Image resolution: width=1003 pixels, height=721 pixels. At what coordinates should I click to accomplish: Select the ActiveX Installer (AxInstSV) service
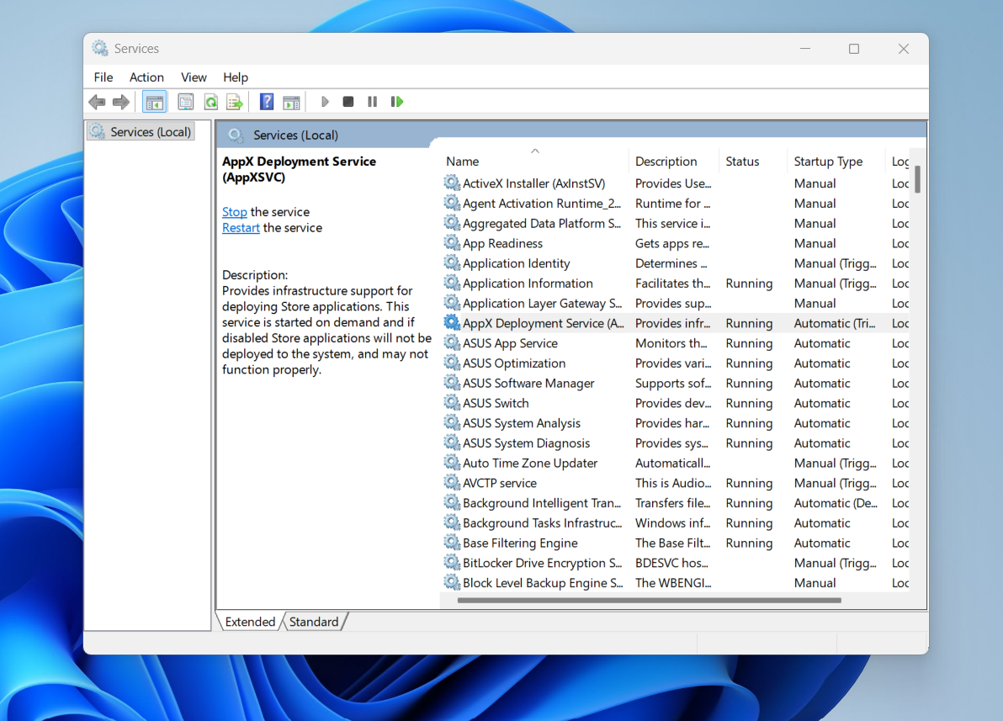click(675, 183)
